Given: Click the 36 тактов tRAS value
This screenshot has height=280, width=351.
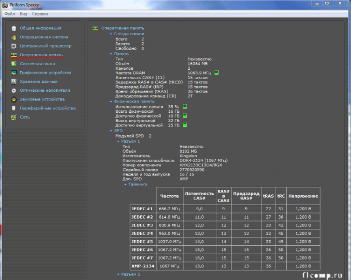Looking at the screenshot, I should pos(197,91).
